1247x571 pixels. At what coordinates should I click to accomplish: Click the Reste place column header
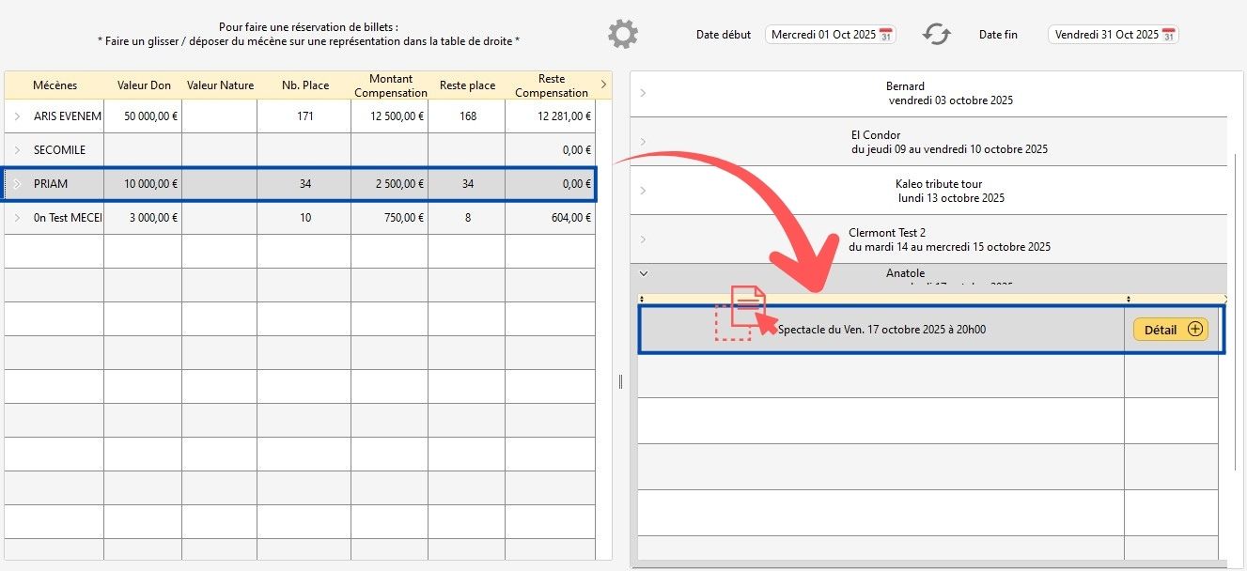tap(467, 85)
